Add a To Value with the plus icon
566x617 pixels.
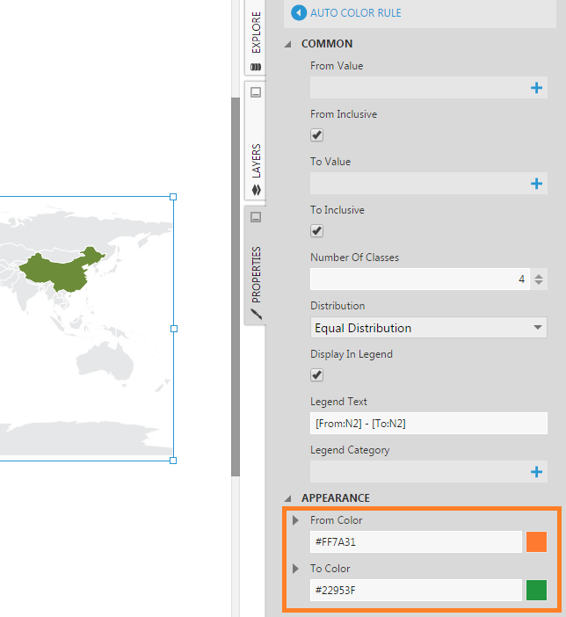click(x=536, y=184)
